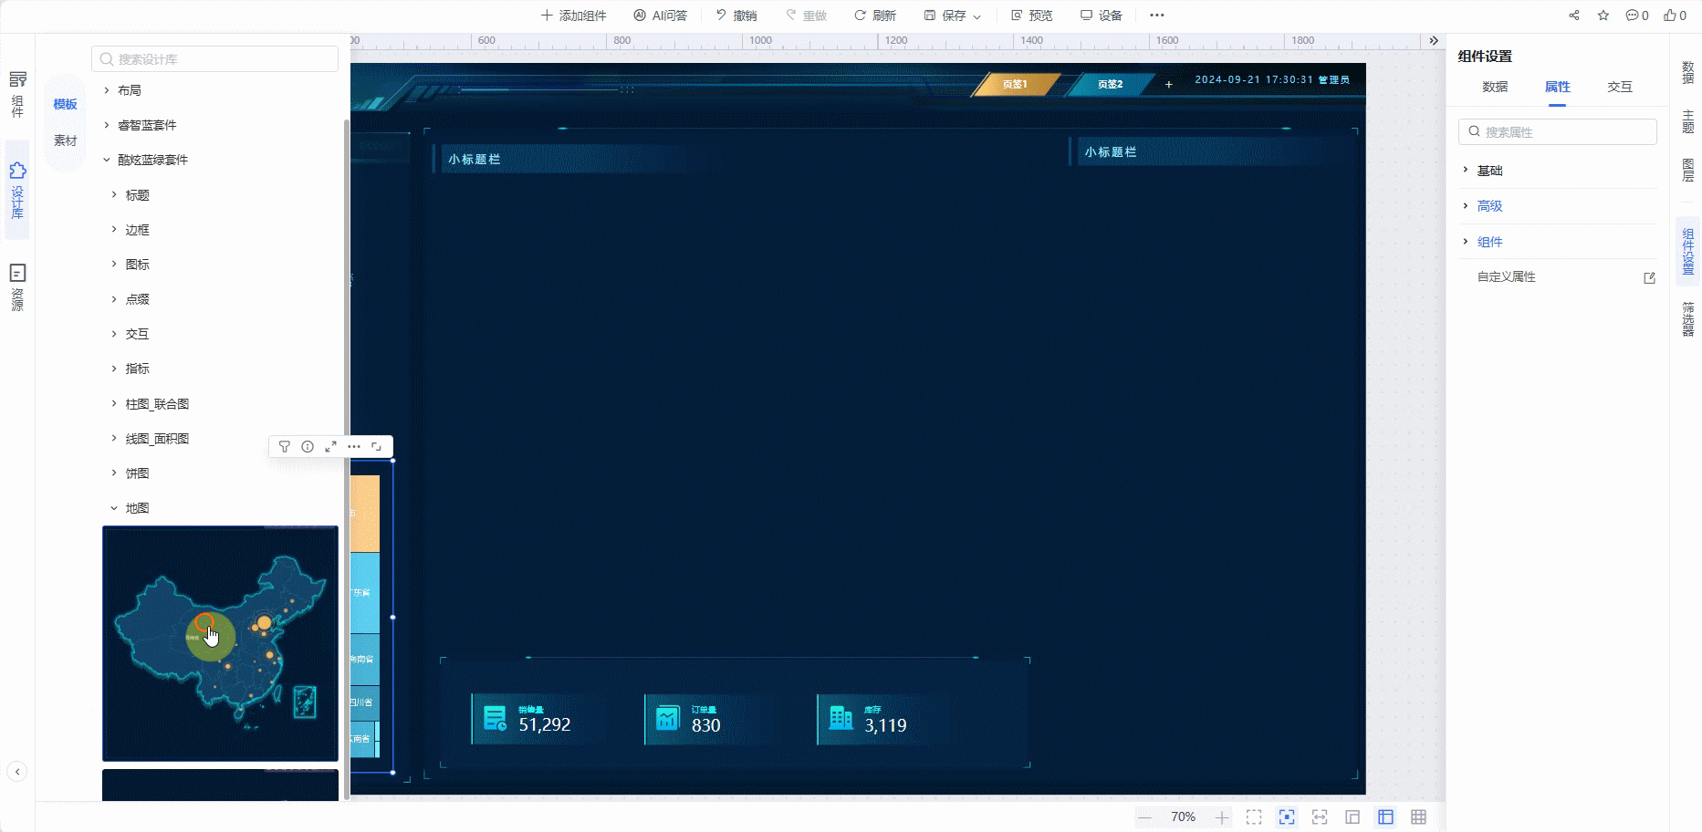Open the top toolbar more-options ellipsis
The width and height of the screenshot is (1702, 832).
(x=1157, y=16)
